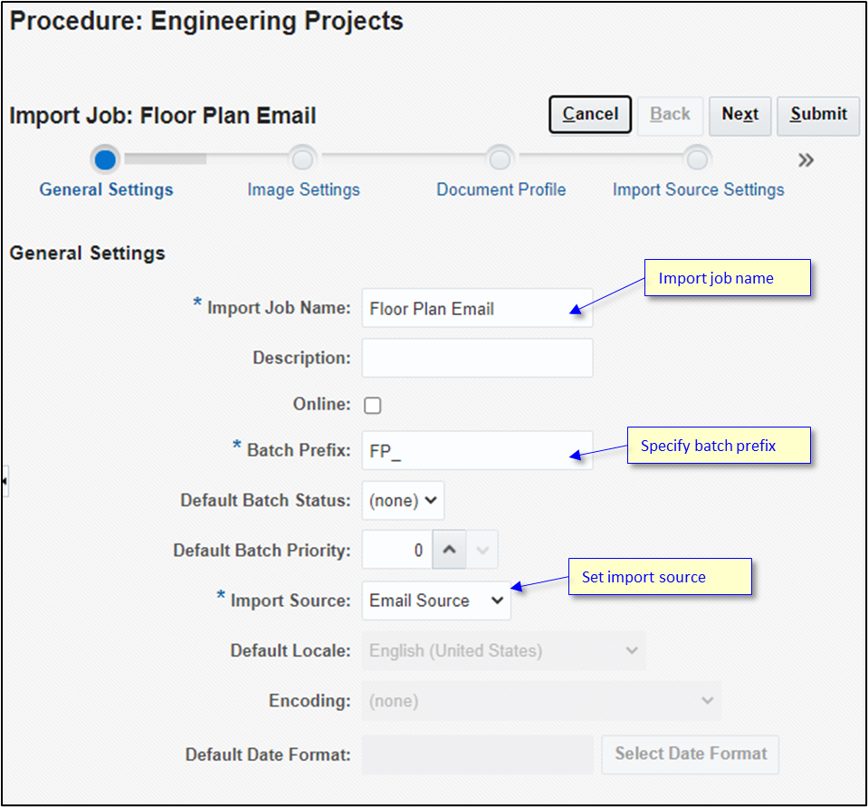Expand the Default Locale dropdown
Image resolution: width=868 pixels, height=807 pixels.
503,650
